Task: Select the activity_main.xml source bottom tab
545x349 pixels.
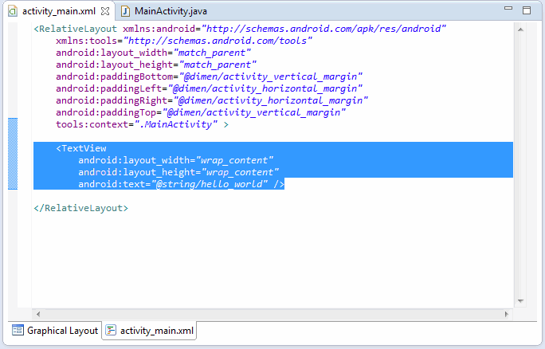Action: pyautogui.click(x=149, y=330)
